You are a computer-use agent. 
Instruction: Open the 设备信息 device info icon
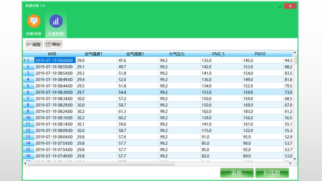pyautogui.click(x=34, y=21)
